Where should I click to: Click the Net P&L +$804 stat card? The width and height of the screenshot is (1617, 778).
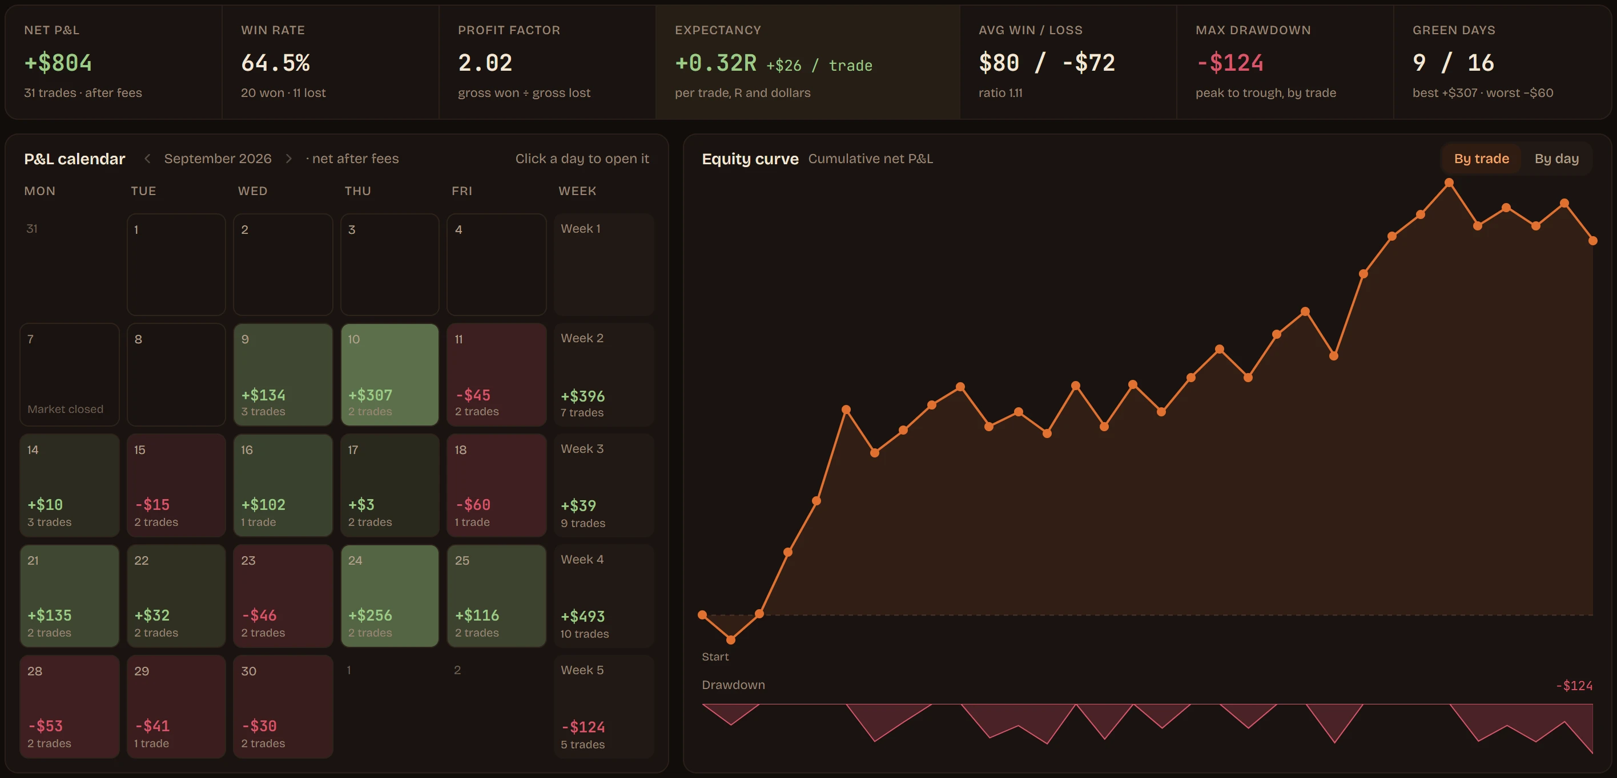coord(114,62)
